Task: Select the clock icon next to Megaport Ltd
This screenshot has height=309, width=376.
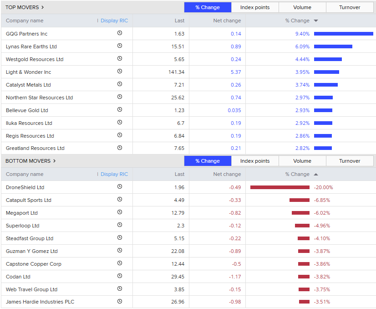Action: [120, 212]
